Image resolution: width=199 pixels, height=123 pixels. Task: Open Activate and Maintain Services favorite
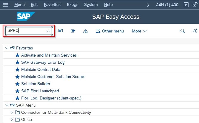pyautogui.click(x=49, y=55)
